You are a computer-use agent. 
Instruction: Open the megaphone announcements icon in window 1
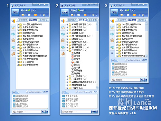pos(13,54)
